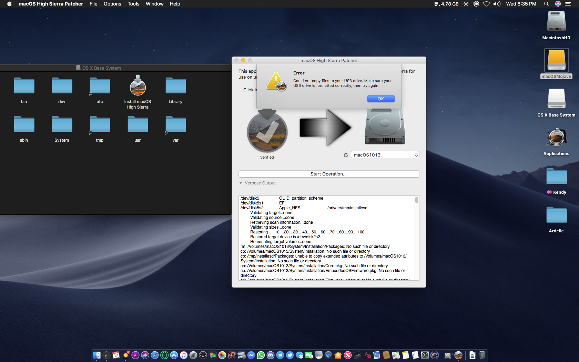Viewport: 579px width, 362px height.
Task: Open Safari from the Dock
Action: point(155,355)
